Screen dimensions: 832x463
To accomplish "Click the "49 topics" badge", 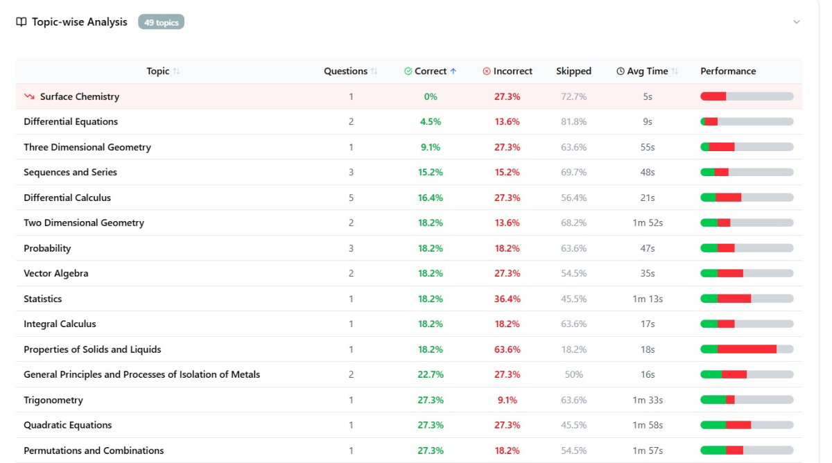I will coord(162,22).
